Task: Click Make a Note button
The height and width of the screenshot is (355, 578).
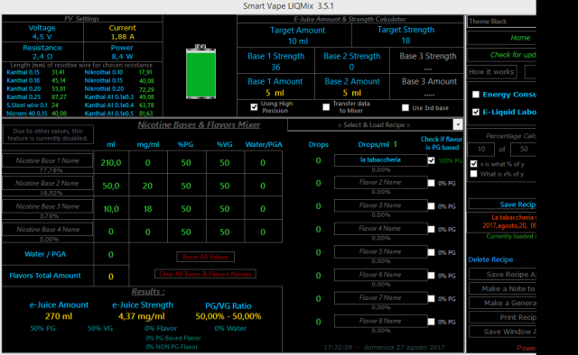Action: tap(502, 289)
